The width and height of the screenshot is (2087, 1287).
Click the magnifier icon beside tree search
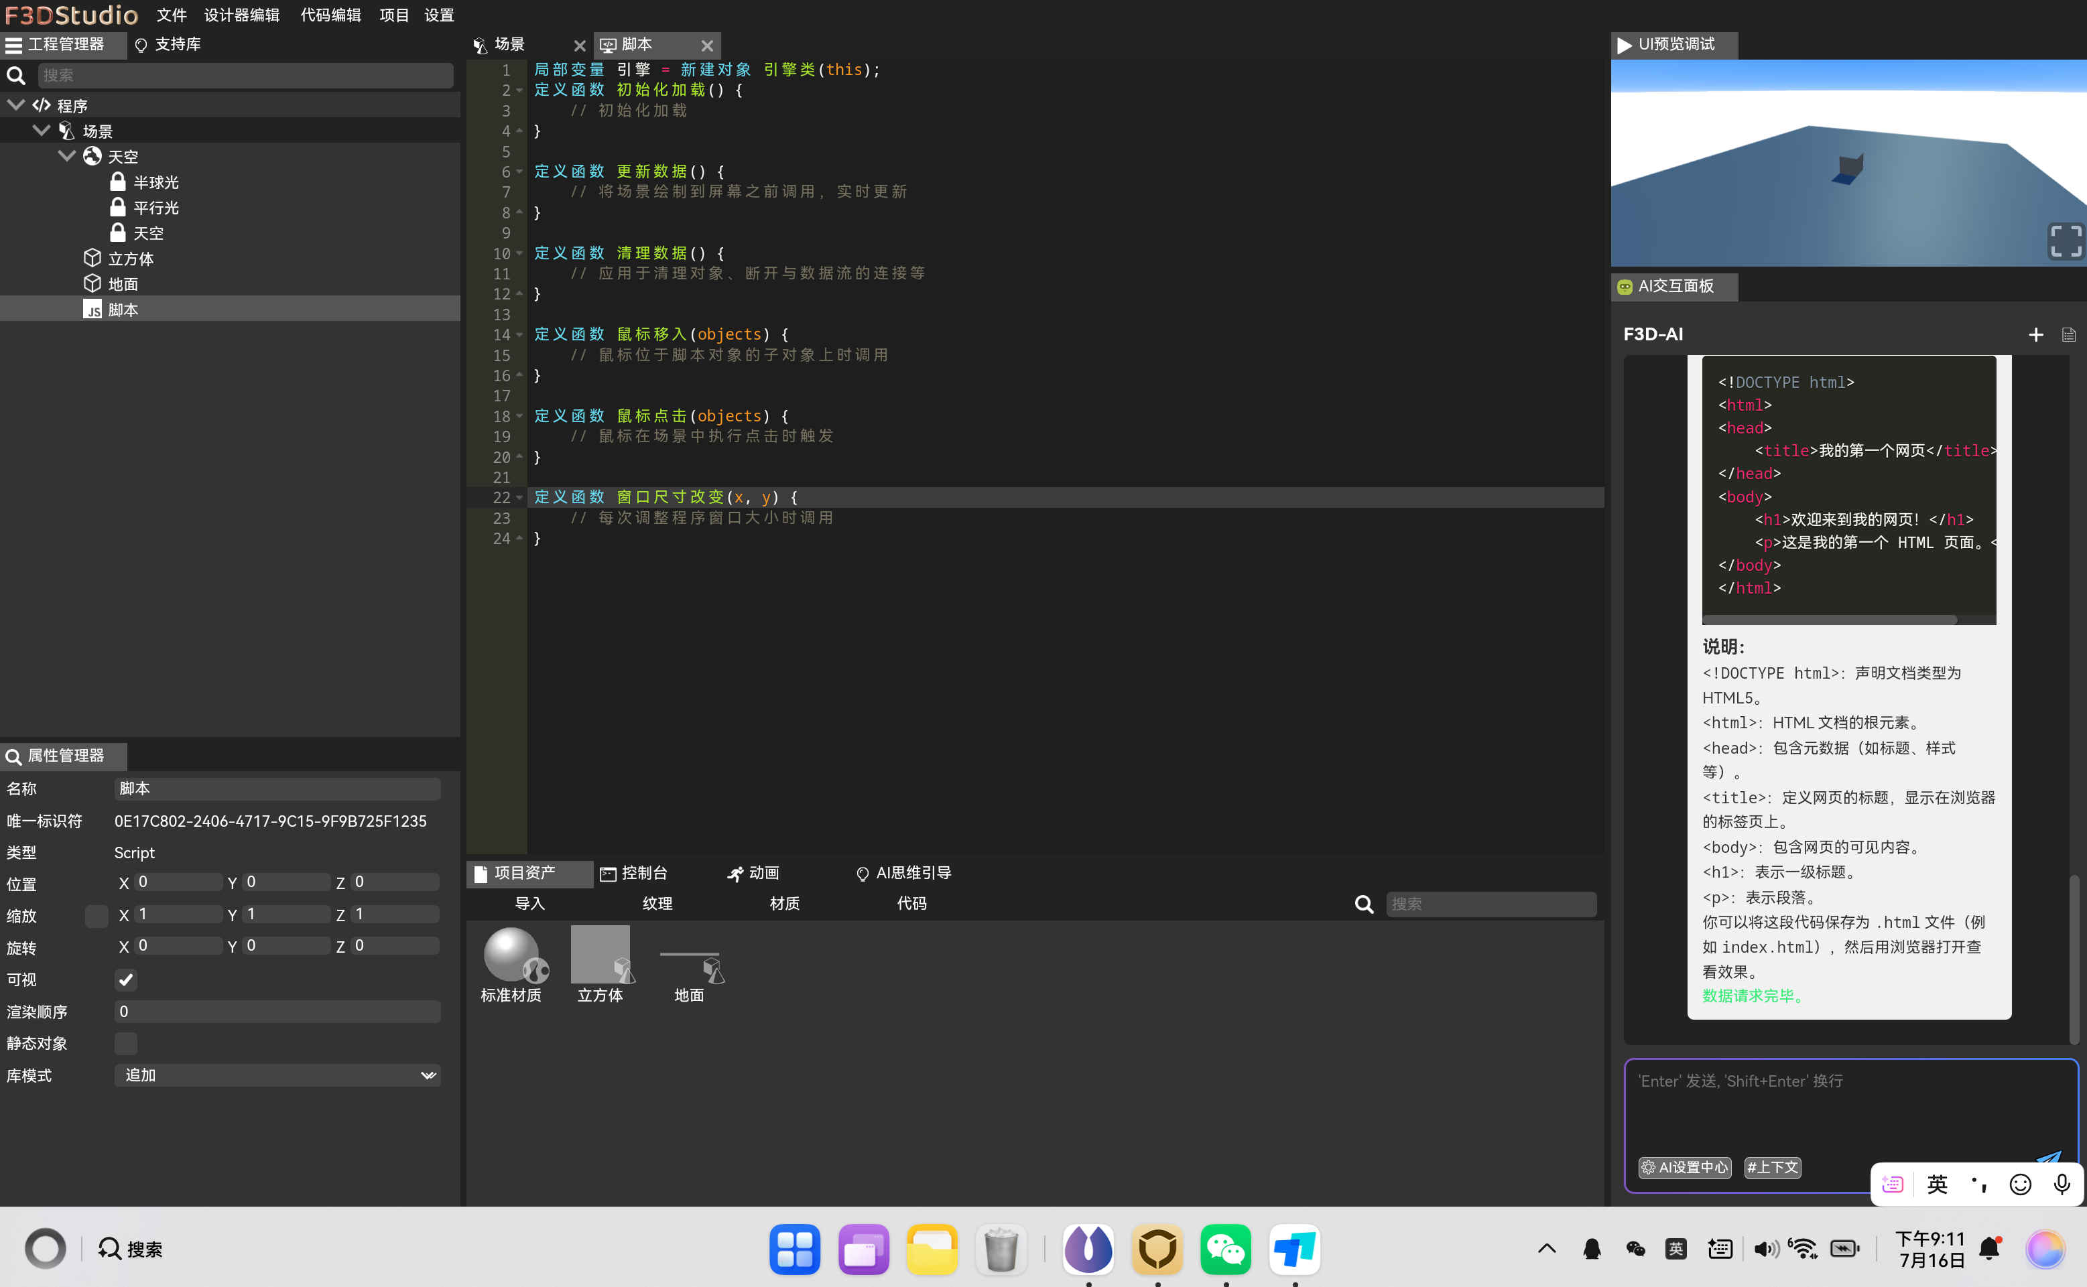tap(16, 76)
